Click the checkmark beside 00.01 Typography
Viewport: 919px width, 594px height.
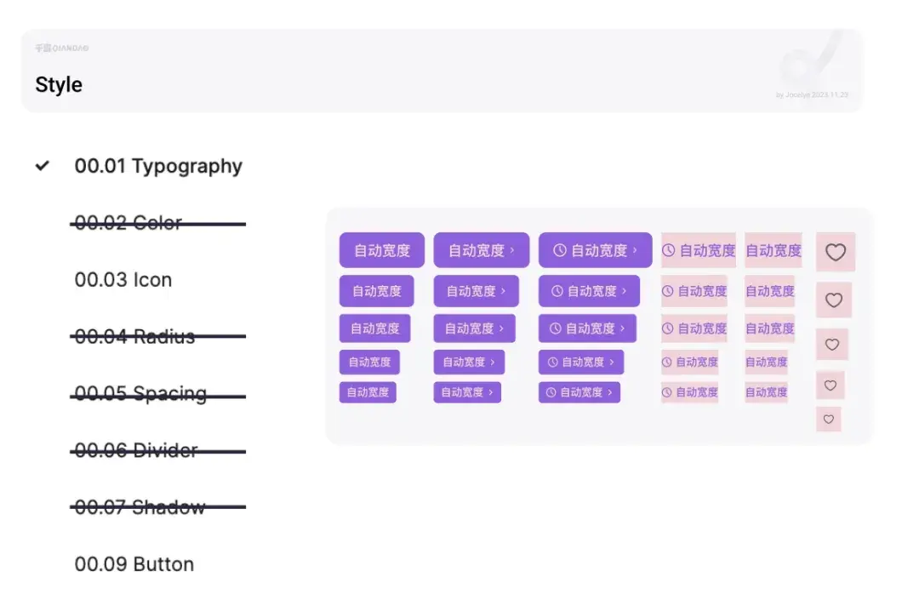(43, 166)
